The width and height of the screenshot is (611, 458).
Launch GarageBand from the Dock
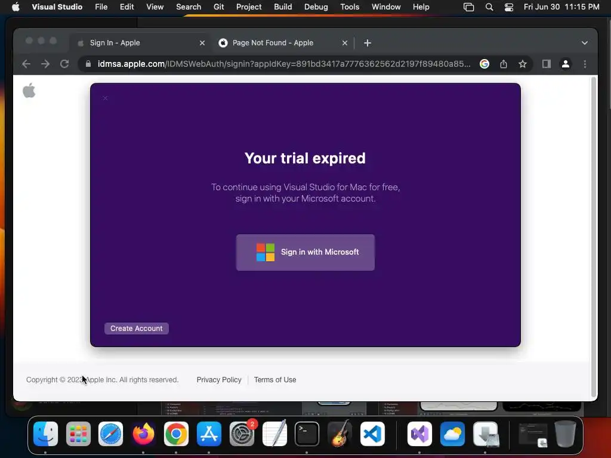click(340, 434)
